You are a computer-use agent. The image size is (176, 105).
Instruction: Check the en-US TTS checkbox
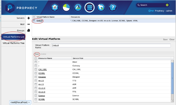[x=36, y=81]
